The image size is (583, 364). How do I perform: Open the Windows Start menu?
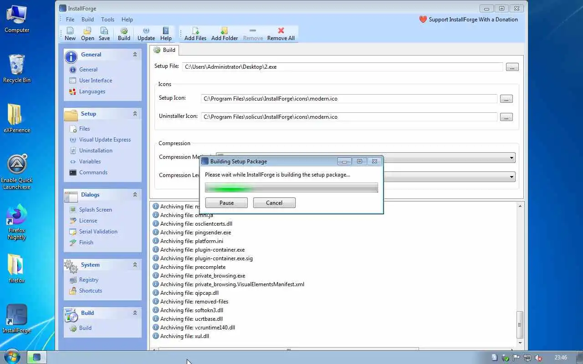point(12,357)
